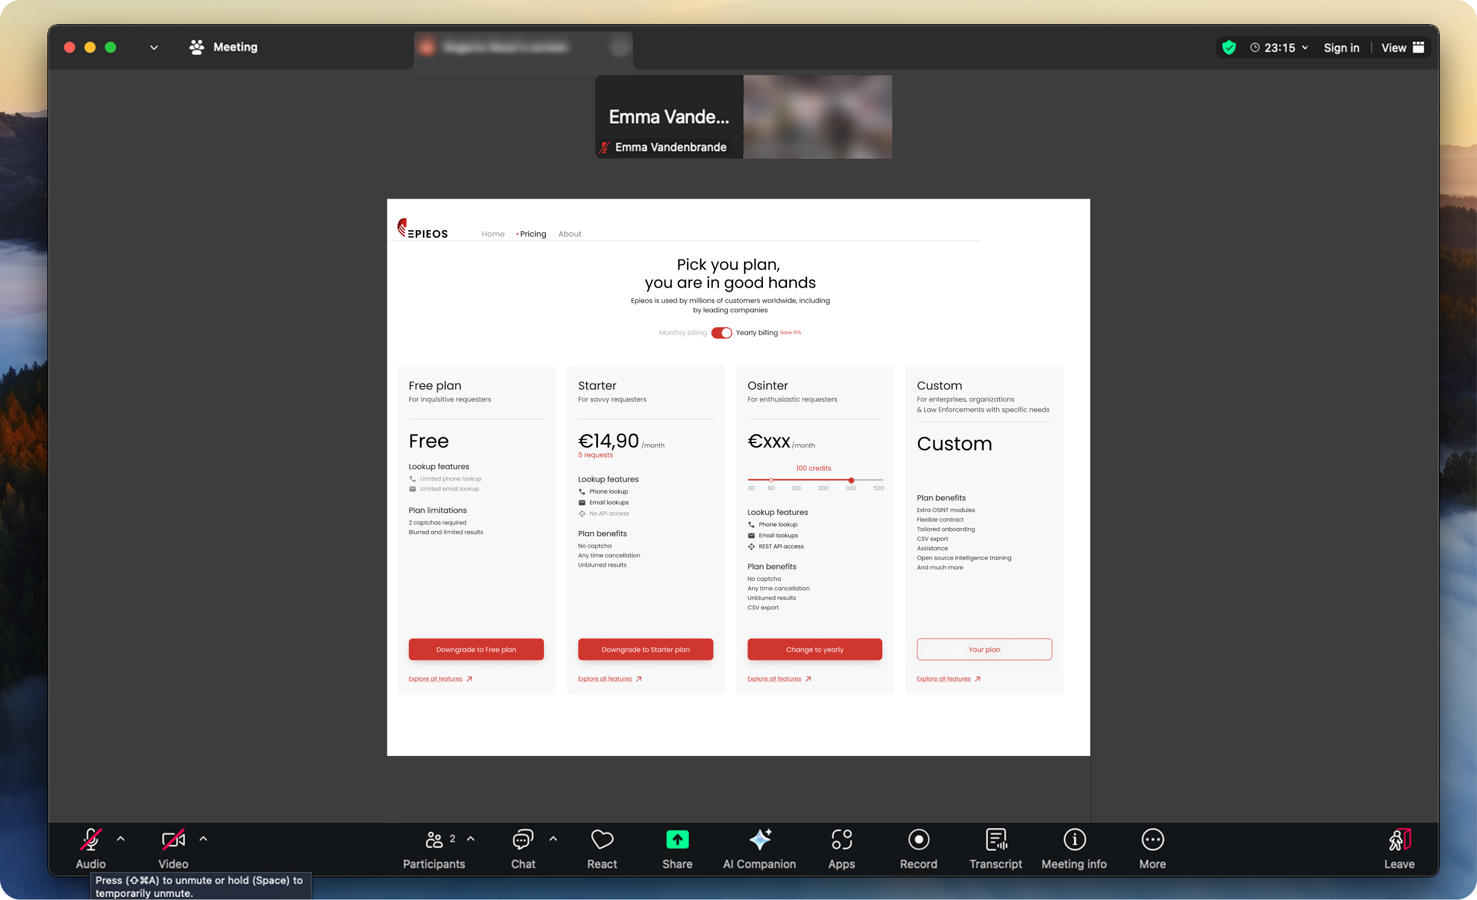Click Downgrade to Starter plan button
Screen dimensions: 1477x900
645,649
